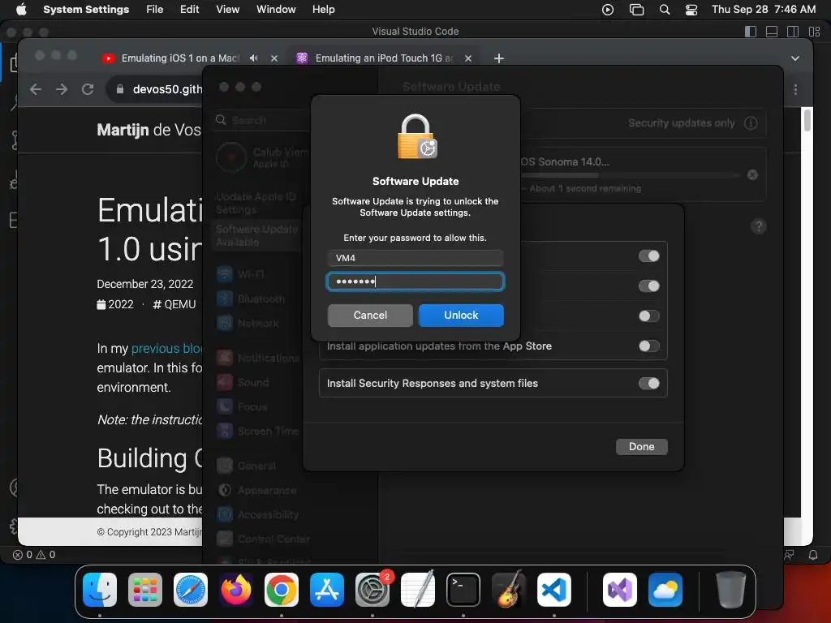Cancel the Software Update password prompt

pyautogui.click(x=370, y=316)
